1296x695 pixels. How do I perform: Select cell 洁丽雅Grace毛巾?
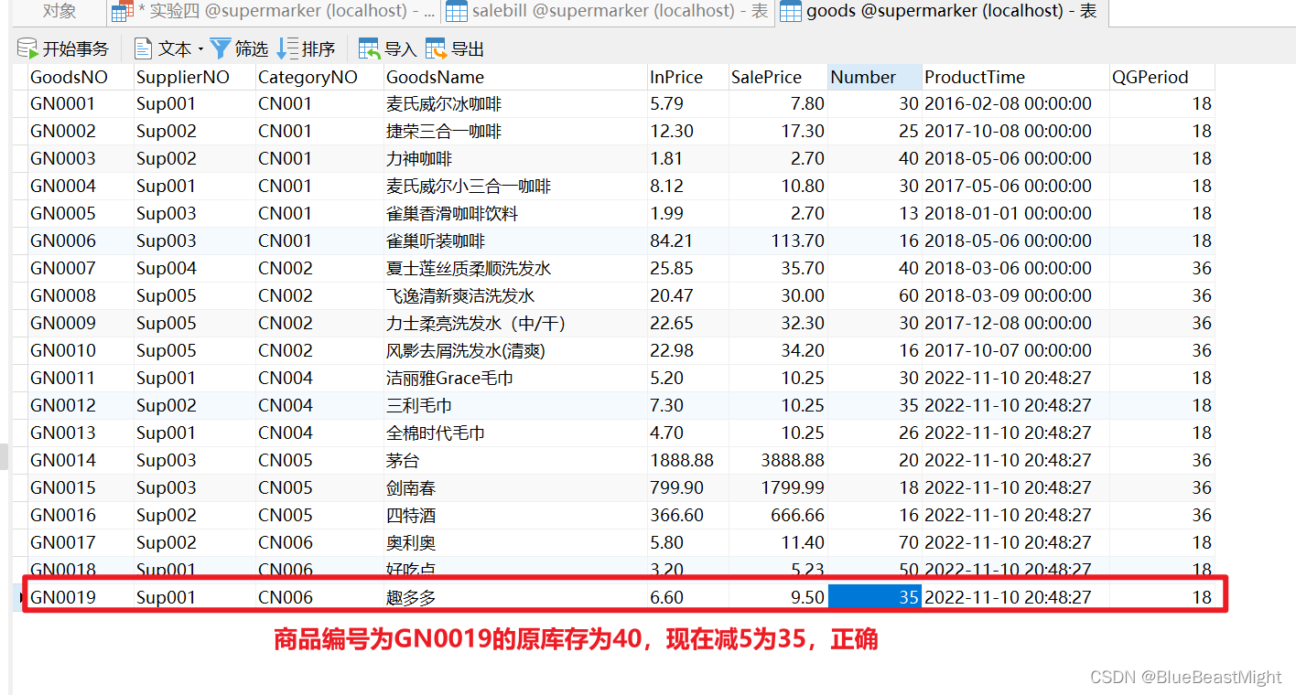(515, 378)
